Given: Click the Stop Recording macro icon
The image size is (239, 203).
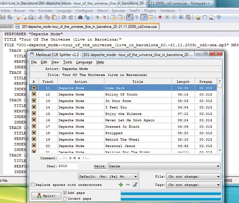Looking at the screenshot, I should coord(167,17).
